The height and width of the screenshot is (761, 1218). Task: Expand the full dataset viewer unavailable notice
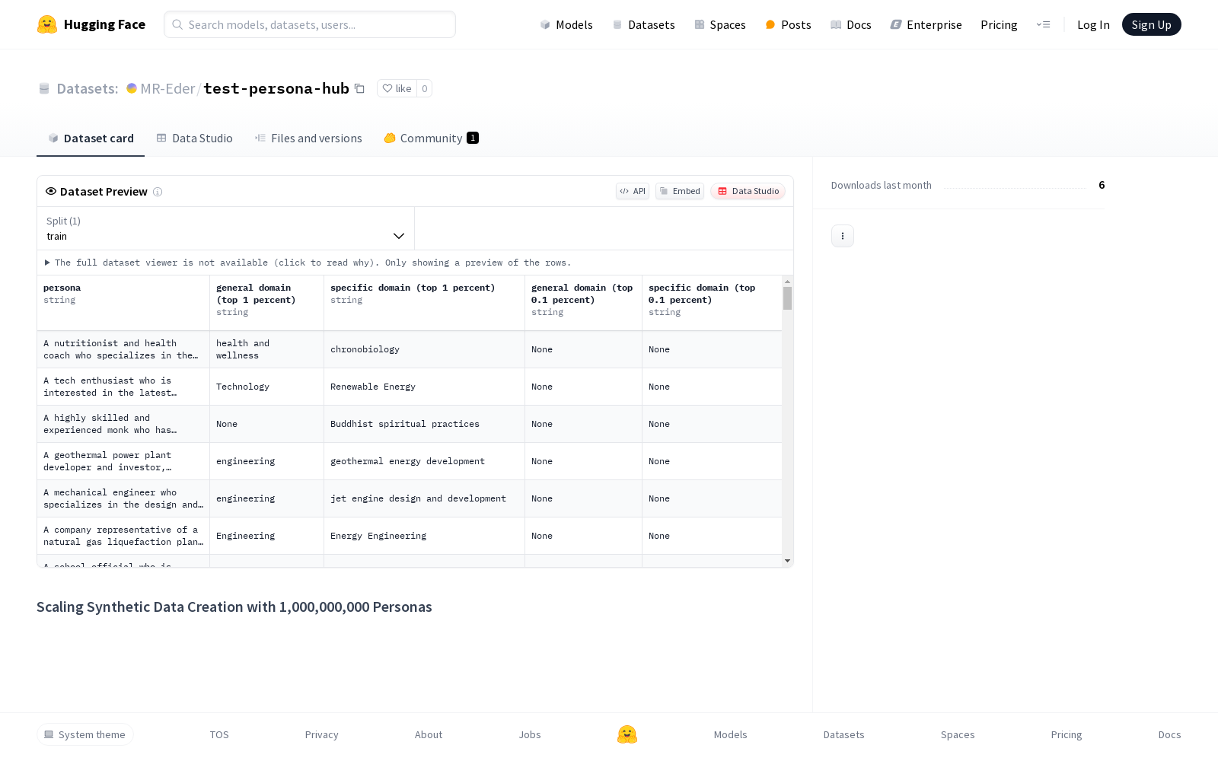click(308, 263)
